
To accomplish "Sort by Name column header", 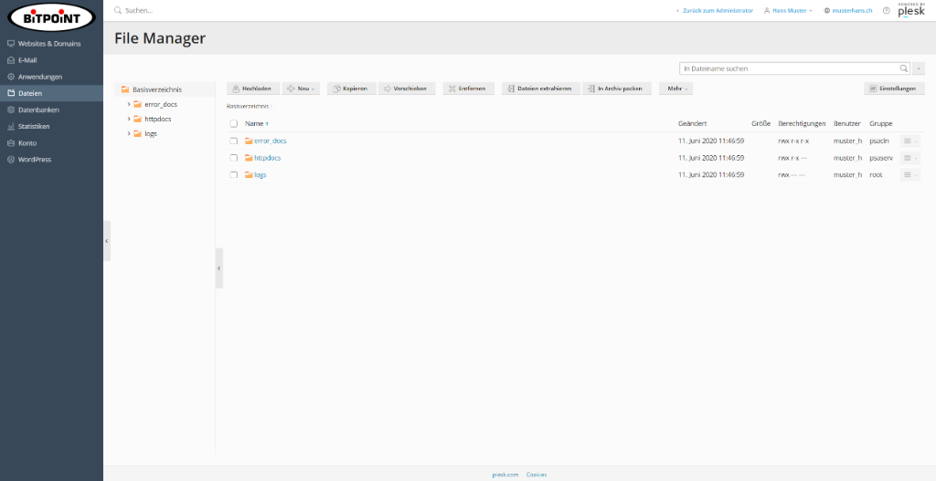I will tap(254, 124).
